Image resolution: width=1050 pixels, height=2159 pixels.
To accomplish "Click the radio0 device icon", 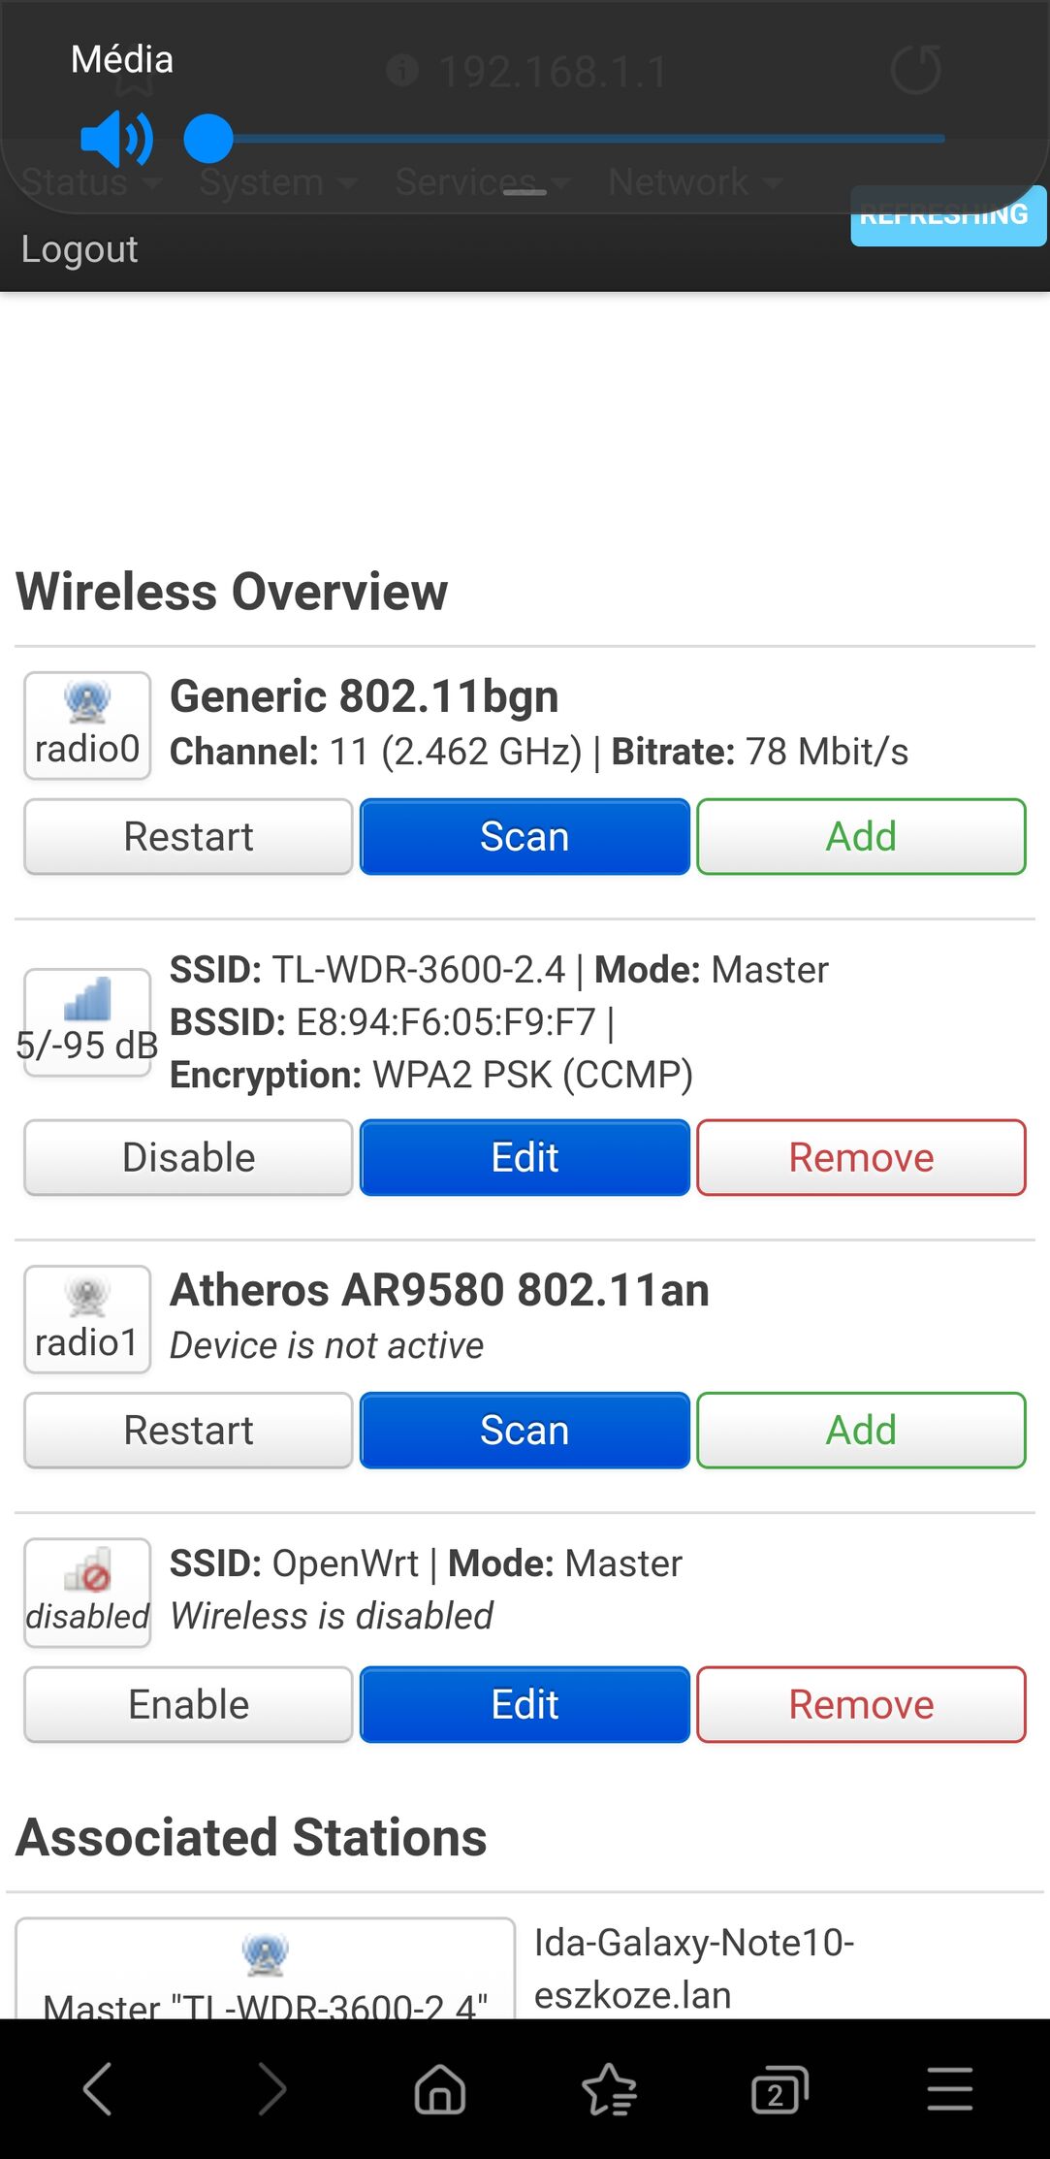I will pyautogui.click(x=87, y=702).
